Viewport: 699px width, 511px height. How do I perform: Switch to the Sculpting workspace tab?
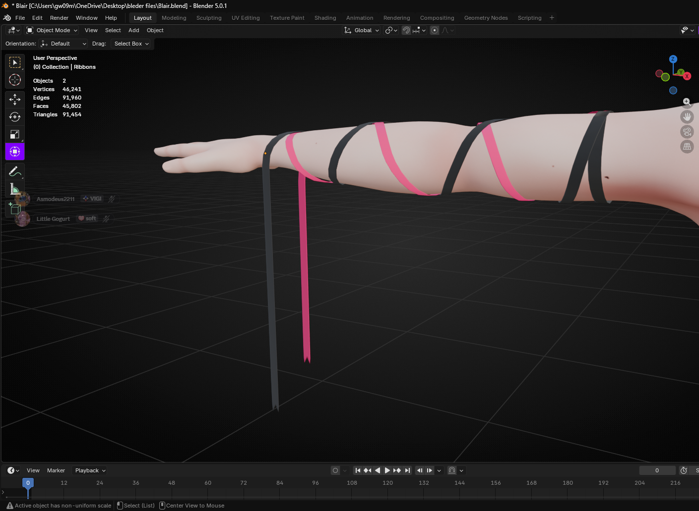209,18
